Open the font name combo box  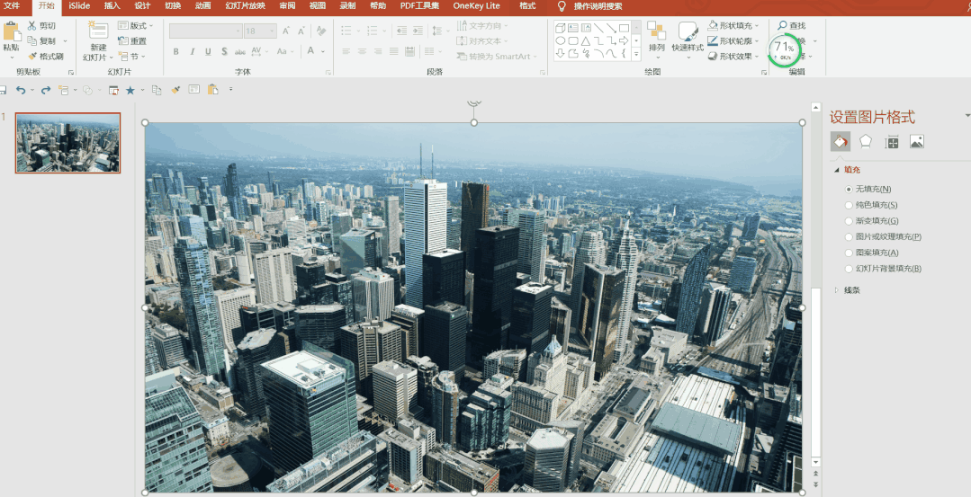click(205, 31)
